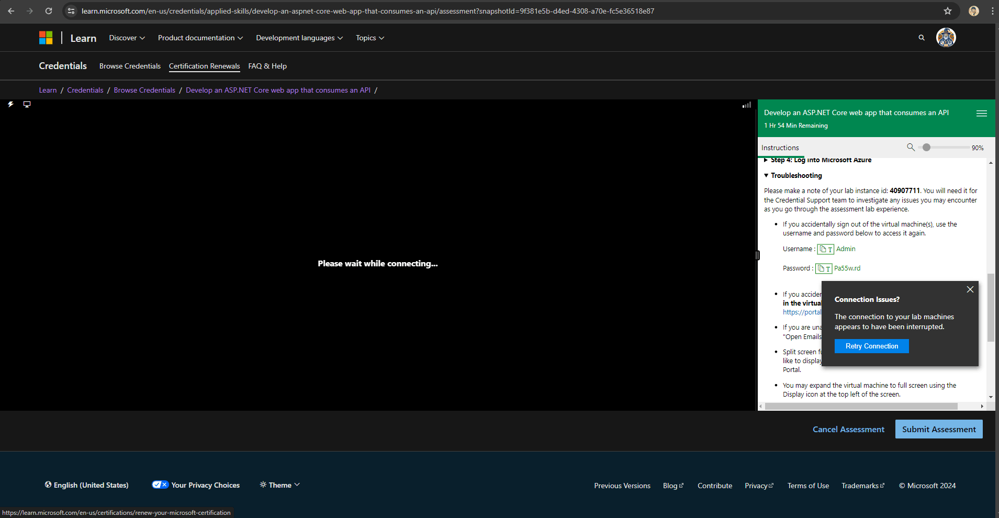The image size is (999, 518).
Task: Close the Connection Issues popup
Action: [970, 289]
